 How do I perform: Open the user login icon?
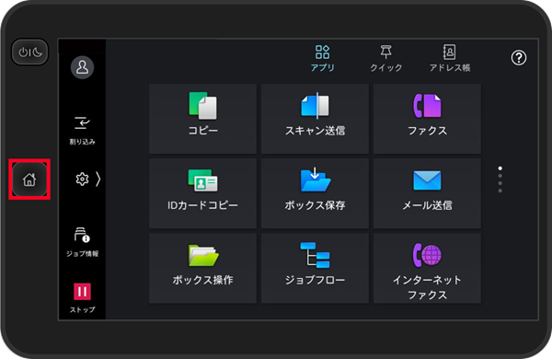coord(82,67)
